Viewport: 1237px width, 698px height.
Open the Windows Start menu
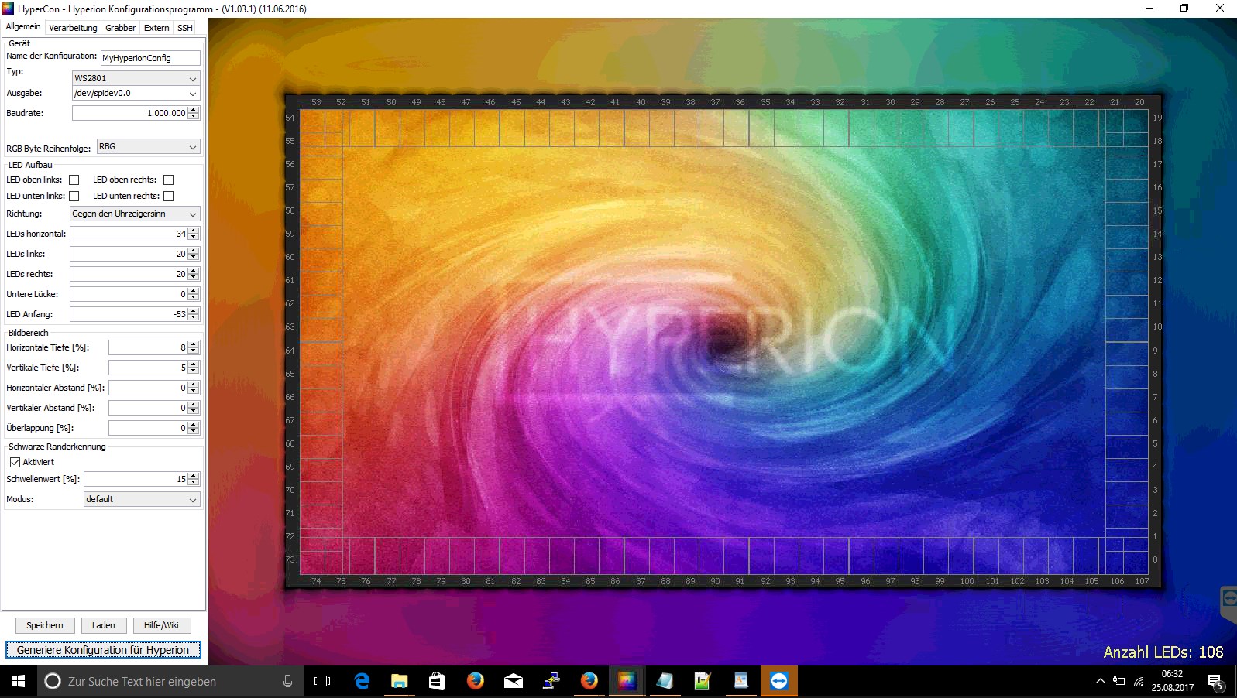click(19, 681)
